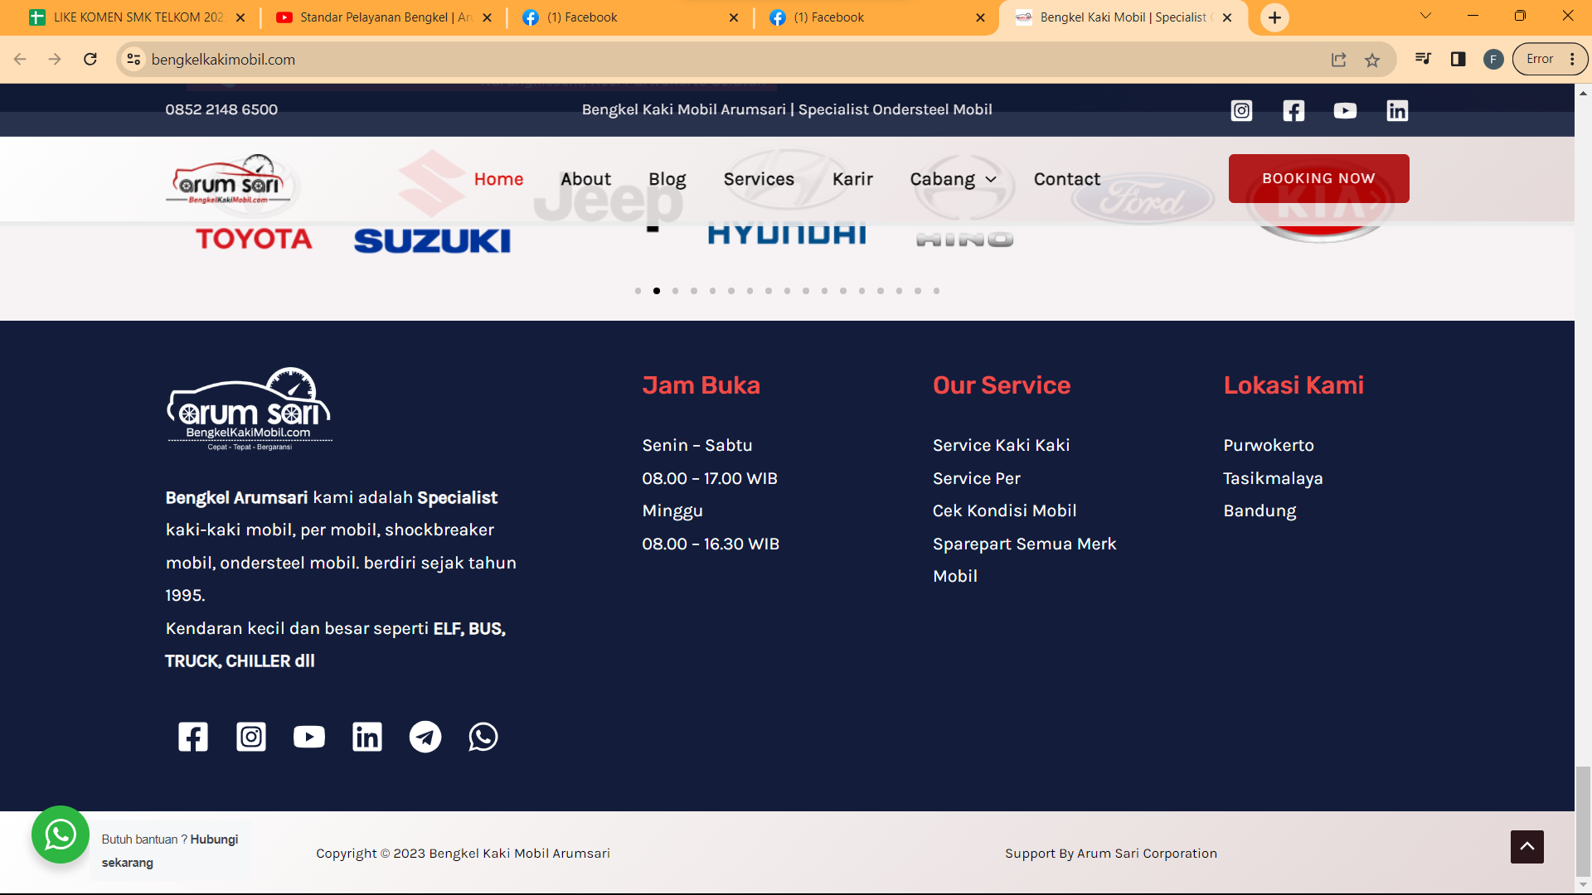Open the Chrome tab search dropdown
The image size is (1592, 895).
[x=1425, y=16]
